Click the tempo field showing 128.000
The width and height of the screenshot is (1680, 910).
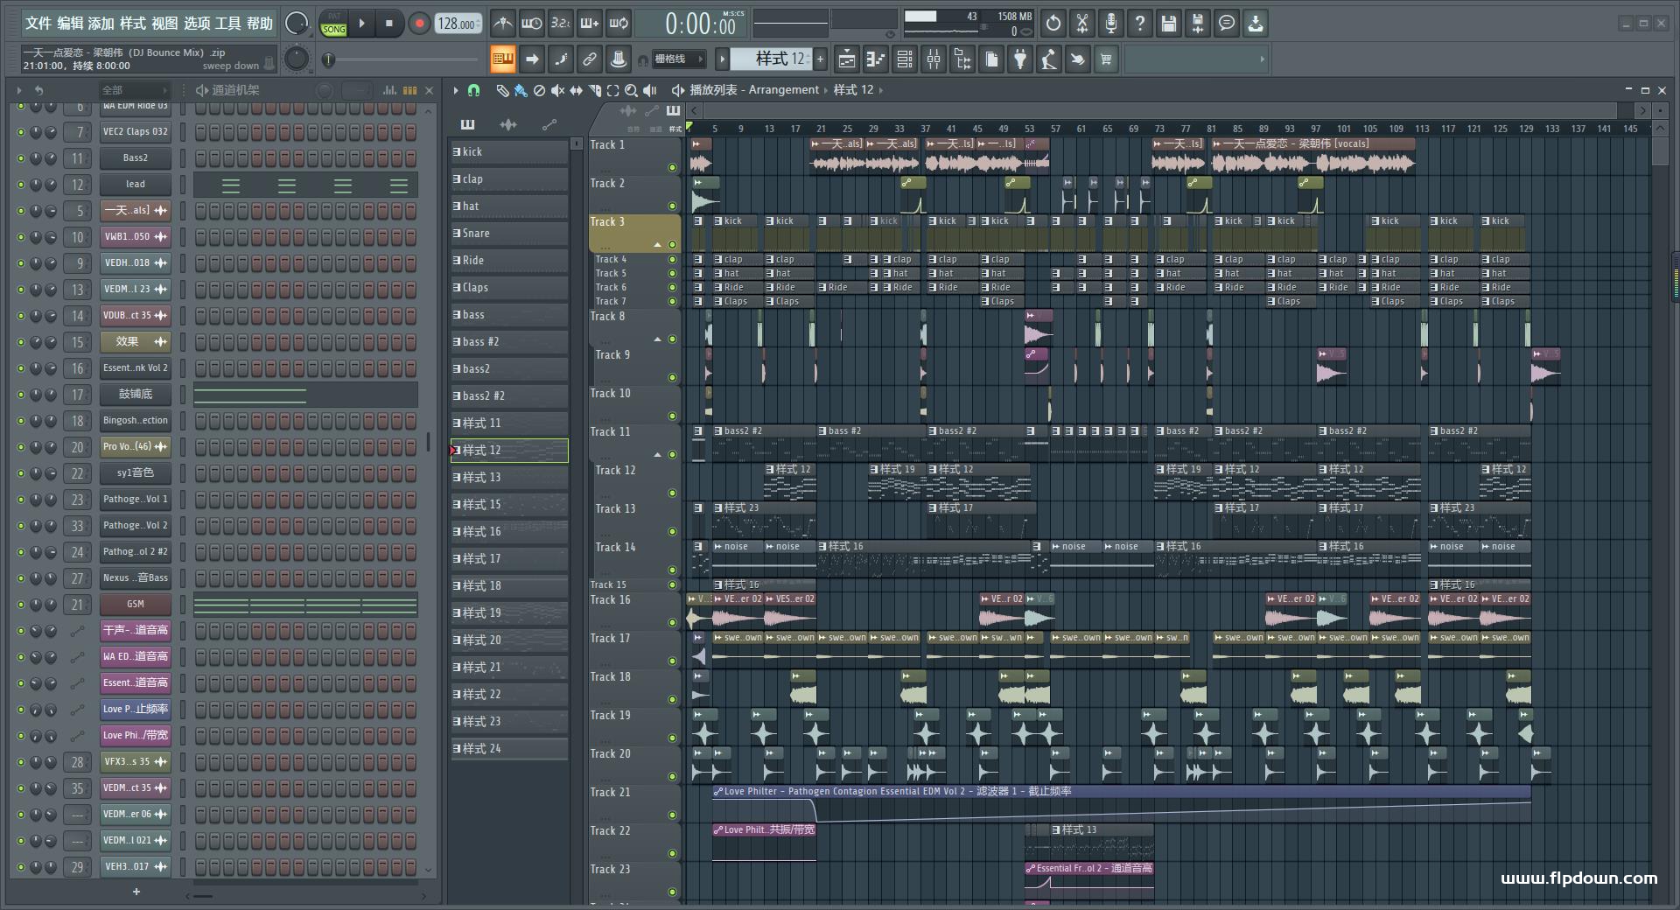[458, 24]
